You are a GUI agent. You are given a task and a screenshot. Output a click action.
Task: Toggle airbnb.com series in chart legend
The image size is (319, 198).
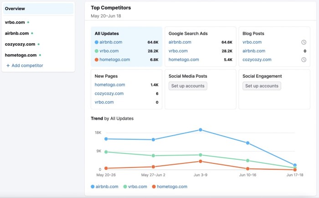(104, 187)
